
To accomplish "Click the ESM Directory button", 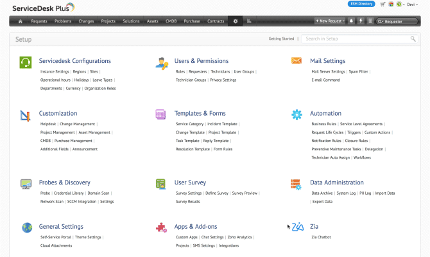I will (x=362, y=4).
